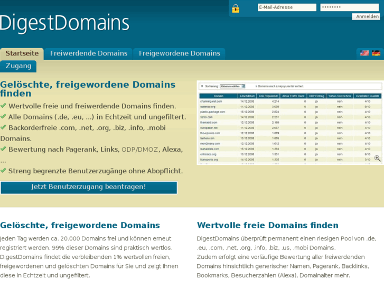Open the Zugang tab
This screenshot has width=384, height=288.
point(18,66)
